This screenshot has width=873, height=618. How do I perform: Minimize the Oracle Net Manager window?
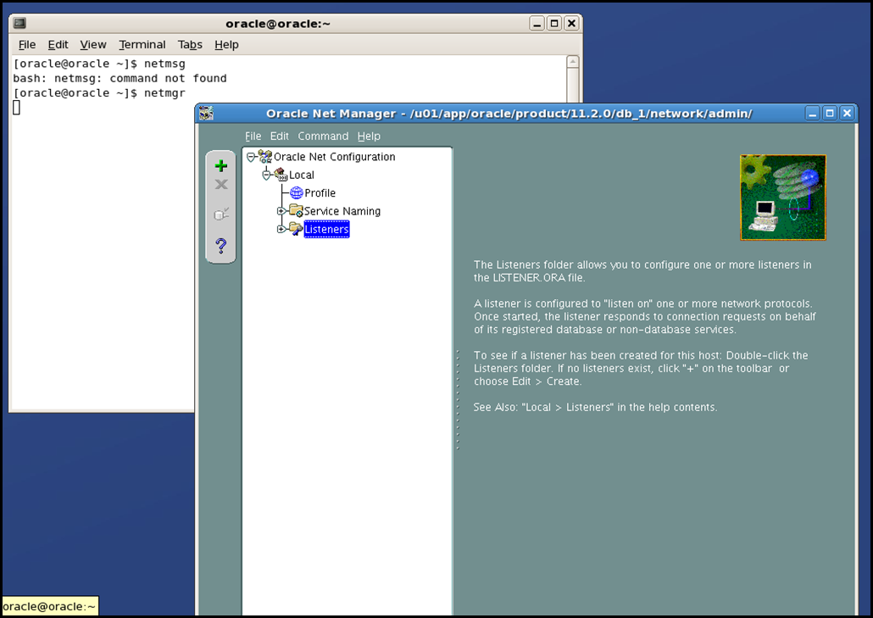812,114
